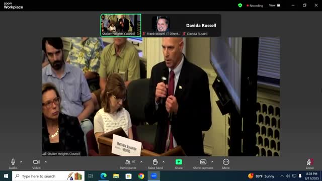Expand audio options caret
This screenshot has height=181, width=322.
click(21, 162)
